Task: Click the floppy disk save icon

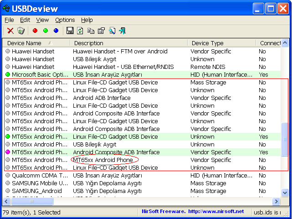Action: 70,31
